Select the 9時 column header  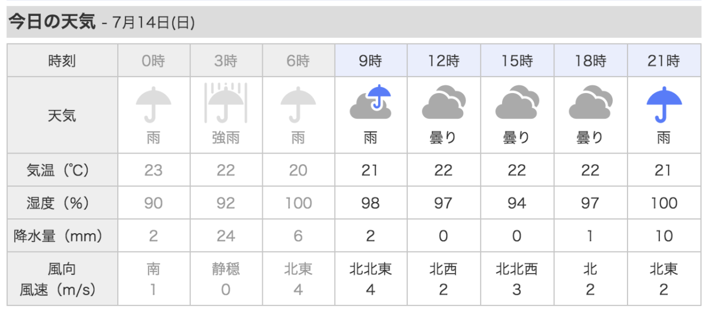click(371, 61)
